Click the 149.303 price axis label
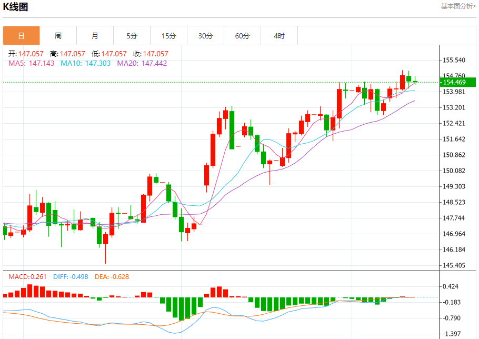Screen dimensions: 479x339 coord(454,186)
